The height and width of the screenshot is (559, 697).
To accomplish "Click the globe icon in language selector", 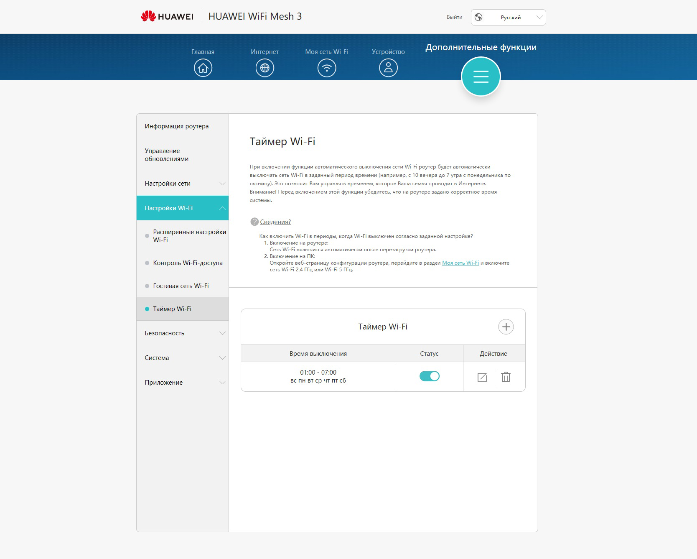I will [x=479, y=17].
